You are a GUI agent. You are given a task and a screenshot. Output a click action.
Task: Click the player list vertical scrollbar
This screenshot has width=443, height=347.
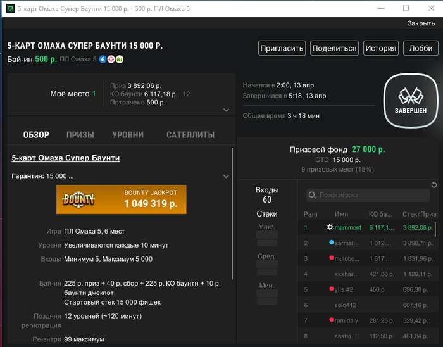click(435, 229)
